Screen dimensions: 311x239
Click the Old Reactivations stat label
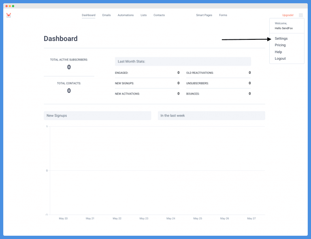[200, 73]
